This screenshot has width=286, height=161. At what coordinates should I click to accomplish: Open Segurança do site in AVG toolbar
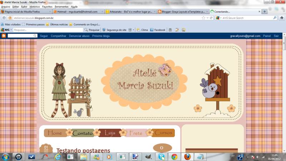click(114, 30)
